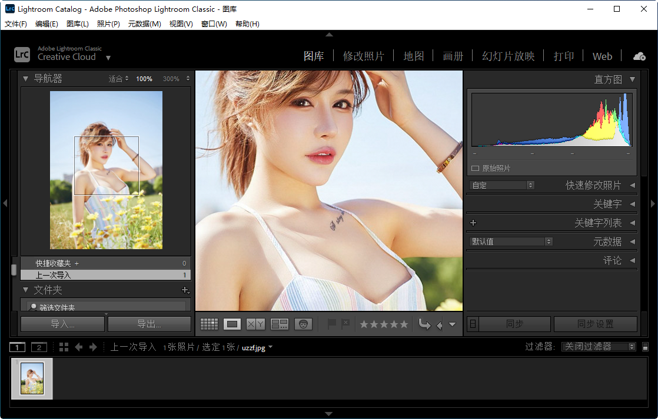Select the People view icon
The image size is (658, 419).
pyautogui.click(x=304, y=324)
